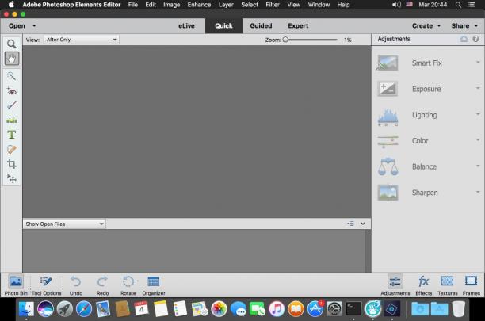Open the View After Only dropdown
Image resolution: width=485 pixels, height=321 pixels.
(x=82, y=40)
